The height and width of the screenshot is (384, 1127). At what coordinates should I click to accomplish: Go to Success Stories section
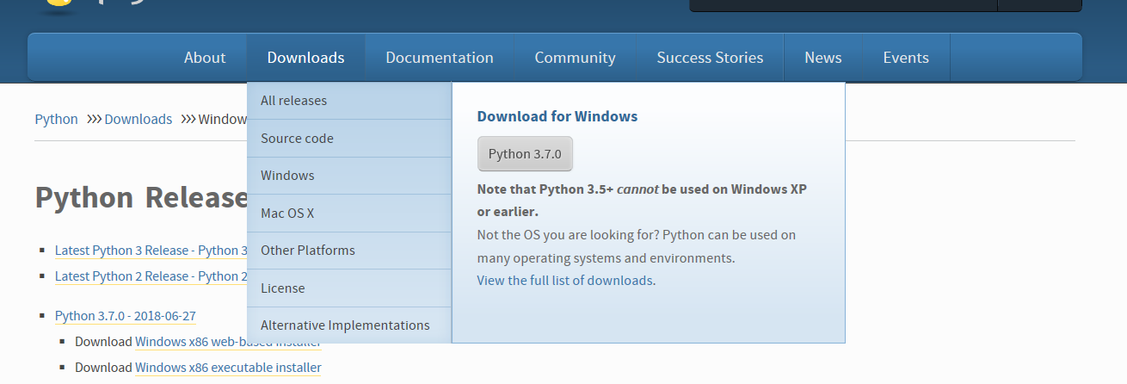(710, 58)
